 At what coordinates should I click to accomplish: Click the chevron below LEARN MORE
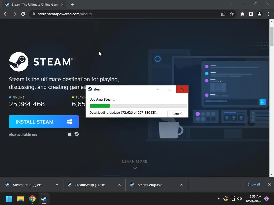[x=135, y=168]
